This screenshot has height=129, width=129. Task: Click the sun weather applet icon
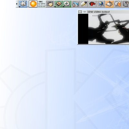point(33,4)
